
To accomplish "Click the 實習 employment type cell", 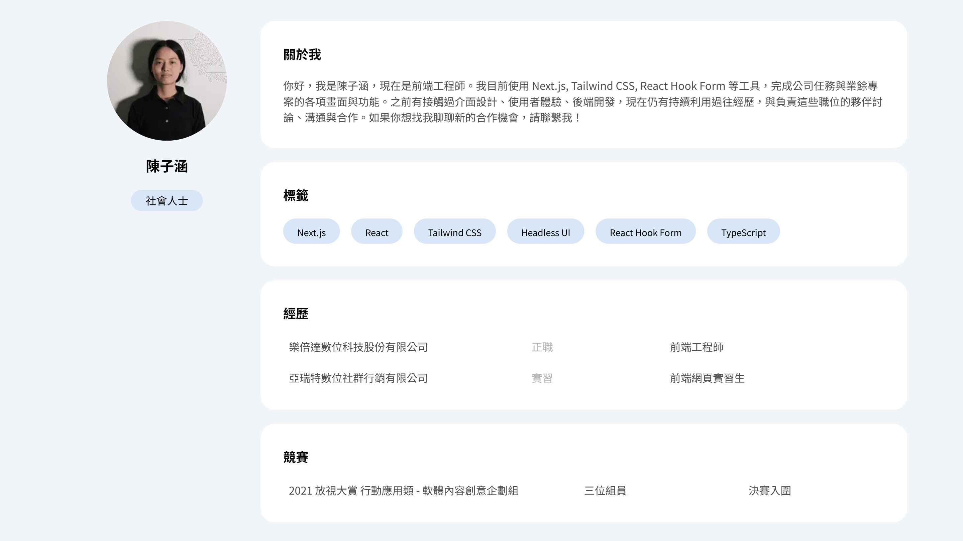I will pyautogui.click(x=542, y=378).
